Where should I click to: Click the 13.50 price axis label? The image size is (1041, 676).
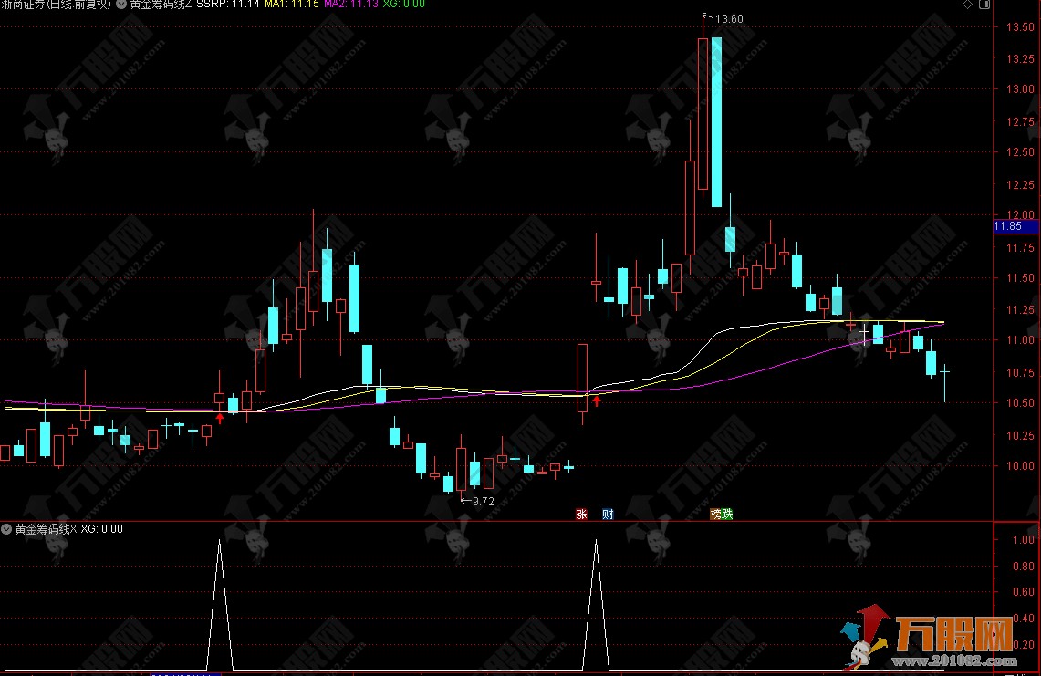[1020, 27]
